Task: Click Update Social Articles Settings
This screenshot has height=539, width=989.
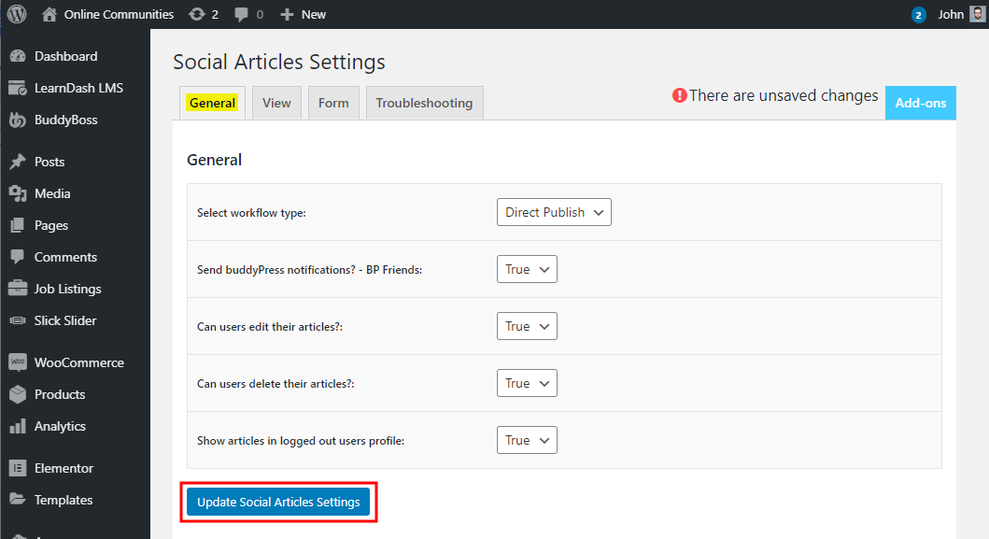Action: tap(278, 502)
